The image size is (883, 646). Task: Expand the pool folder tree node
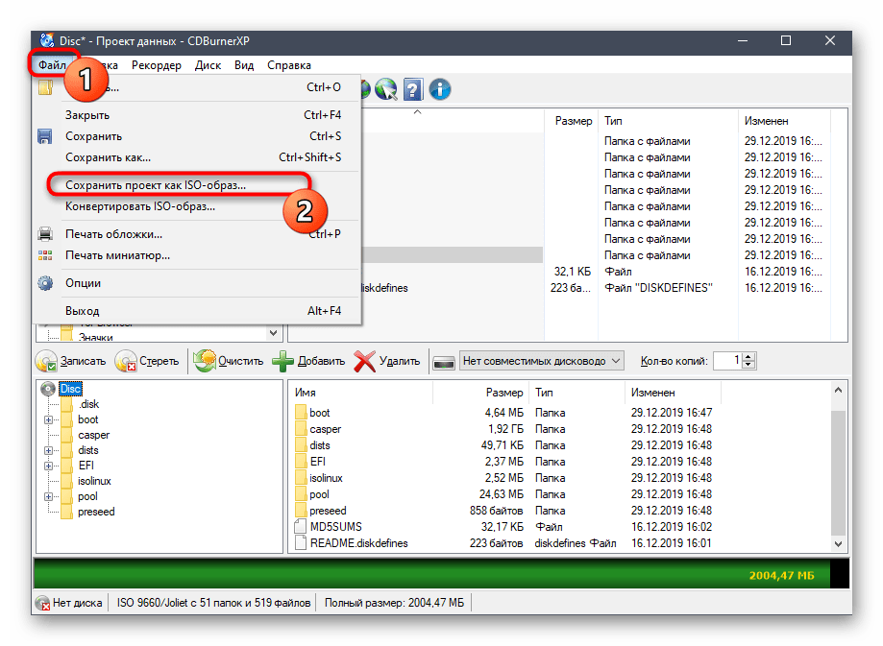coord(48,496)
